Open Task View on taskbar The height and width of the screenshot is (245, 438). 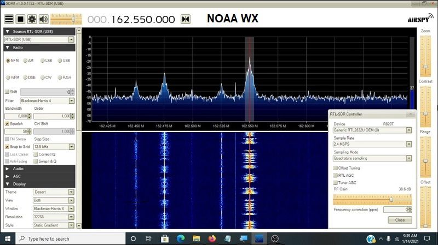point(148,238)
